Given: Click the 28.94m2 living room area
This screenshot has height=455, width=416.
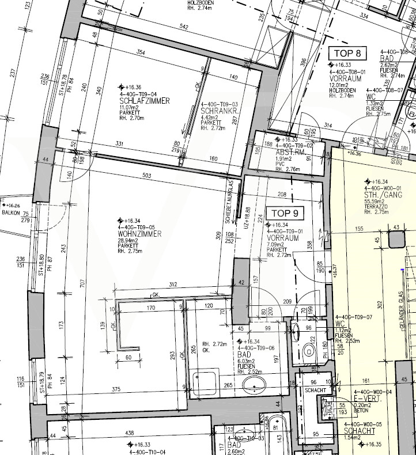Looking at the screenshot, I should click(128, 241).
